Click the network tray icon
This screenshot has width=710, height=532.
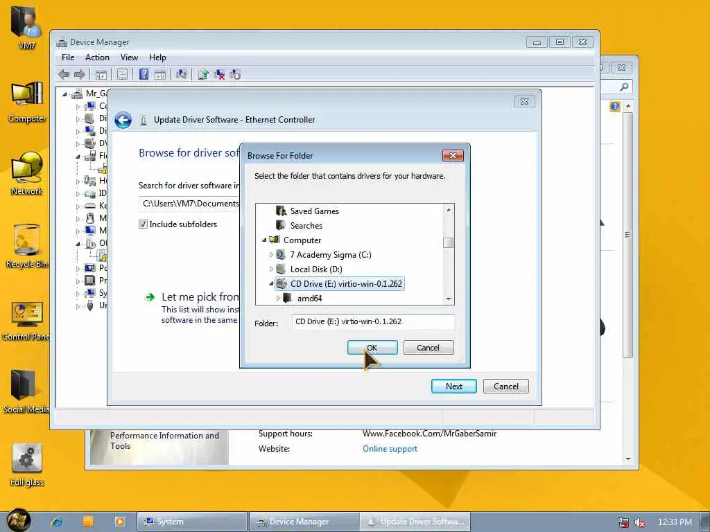coord(623,522)
